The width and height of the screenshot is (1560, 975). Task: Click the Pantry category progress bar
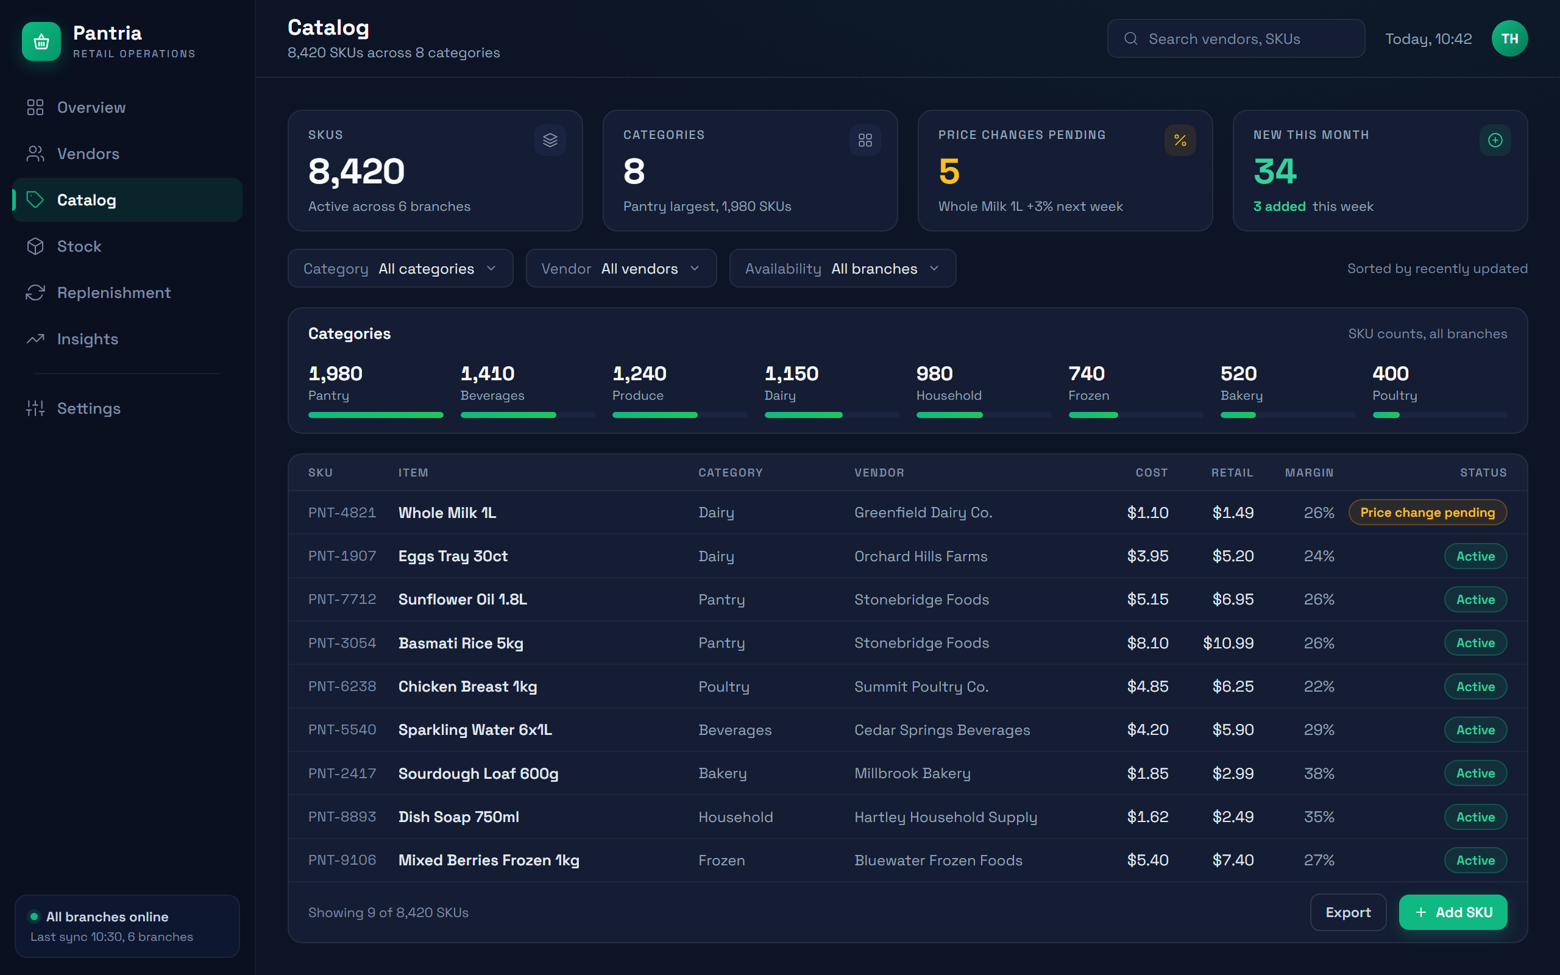tap(376, 415)
